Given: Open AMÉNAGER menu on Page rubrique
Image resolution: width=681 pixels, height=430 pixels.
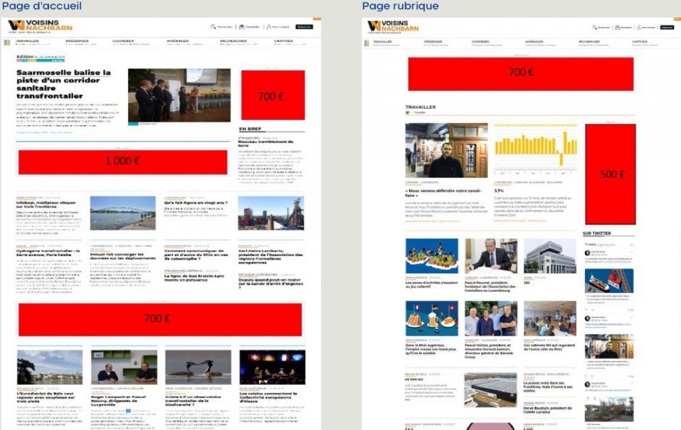Looking at the screenshot, I should (534, 42).
